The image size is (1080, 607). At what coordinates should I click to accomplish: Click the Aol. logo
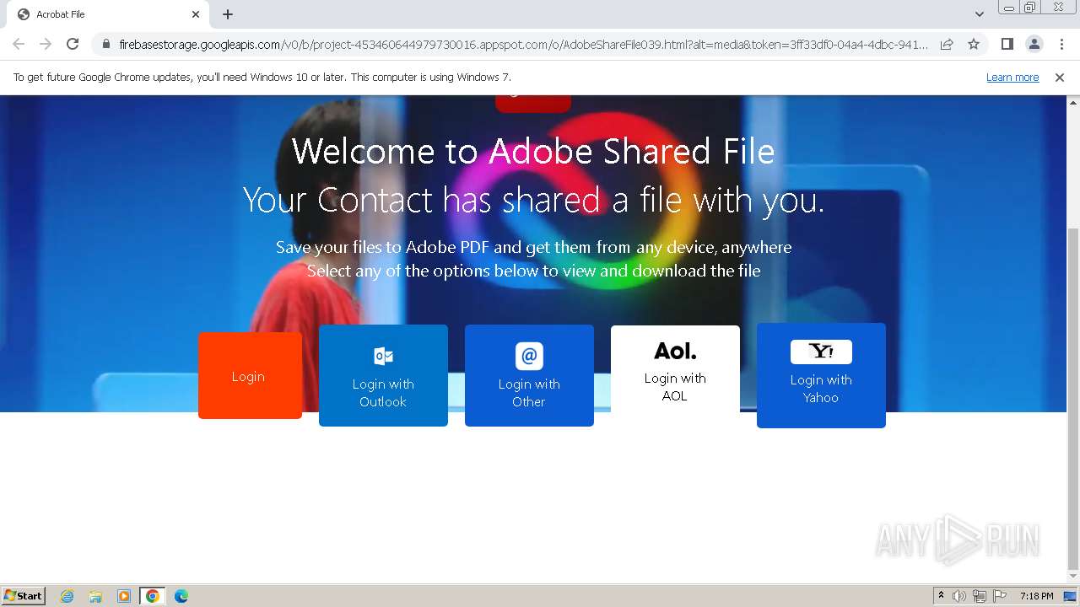pyautogui.click(x=675, y=351)
